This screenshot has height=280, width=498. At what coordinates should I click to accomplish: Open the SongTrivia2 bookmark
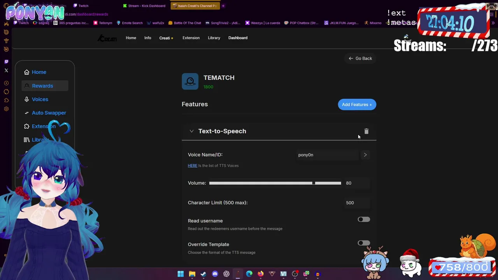[223, 23]
